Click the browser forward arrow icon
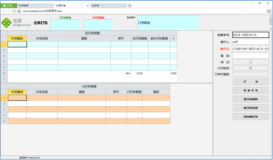Screen dimensions: 273x160 pyautogui.click(x=9, y=11)
